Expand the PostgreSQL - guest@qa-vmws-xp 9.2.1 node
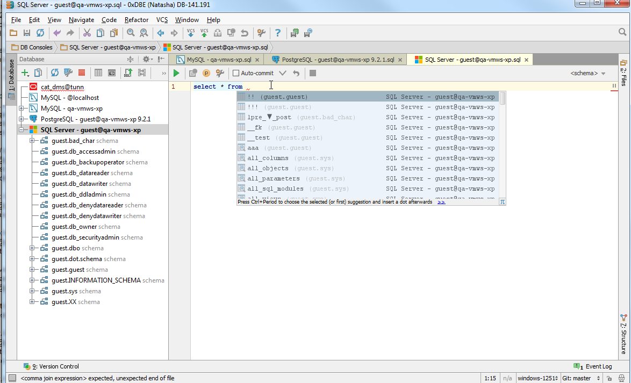The width and height of the screenshot is (631, 383). 21,119
